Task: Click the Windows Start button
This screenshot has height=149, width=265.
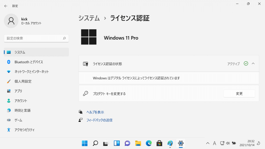Action: point(85,143)
